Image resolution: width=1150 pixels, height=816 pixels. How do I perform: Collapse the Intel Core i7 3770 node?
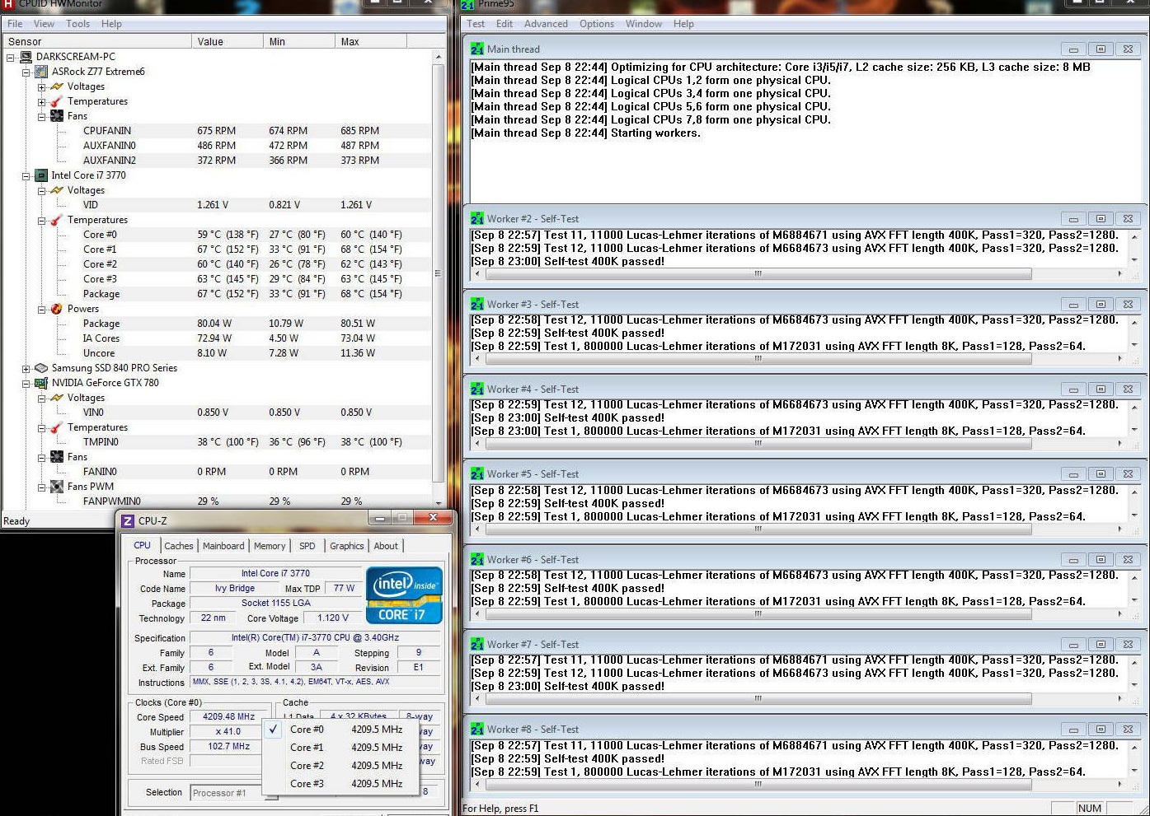[26, 175]
